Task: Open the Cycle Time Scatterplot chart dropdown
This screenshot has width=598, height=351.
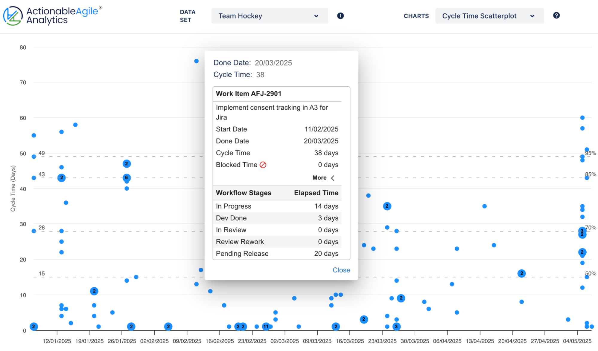Action: tap(489, 16)
